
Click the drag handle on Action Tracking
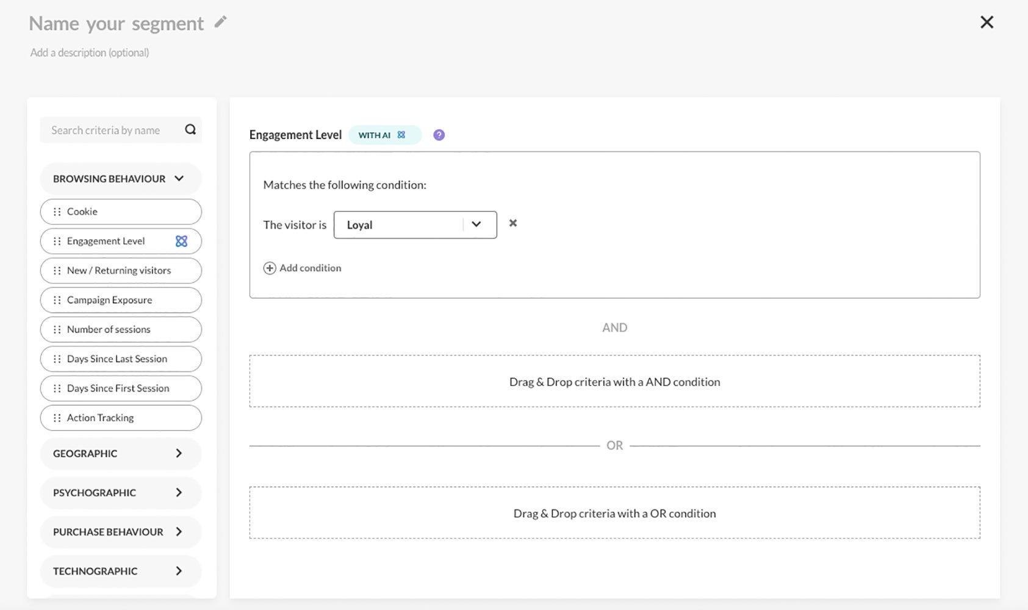pyautogui.click(x=57, y=418)
